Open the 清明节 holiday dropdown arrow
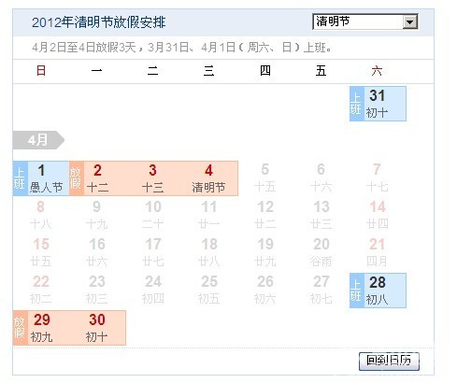 pyautogui.click(x=410, y=21)
